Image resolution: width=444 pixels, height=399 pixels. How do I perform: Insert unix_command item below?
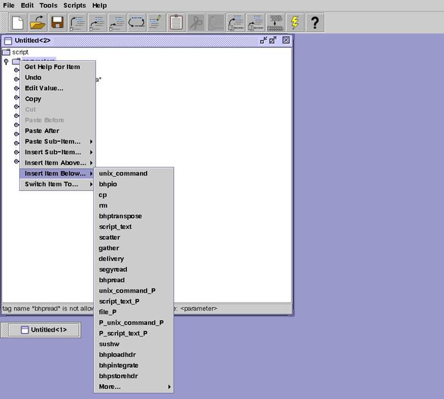click(134, 173)
